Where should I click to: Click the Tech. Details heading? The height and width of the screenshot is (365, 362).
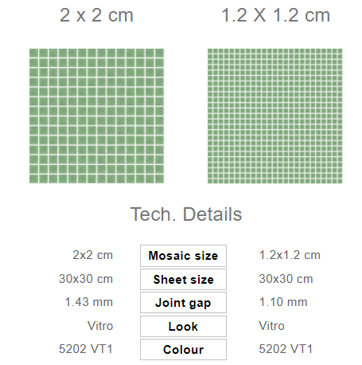click(x=186, y=214)
